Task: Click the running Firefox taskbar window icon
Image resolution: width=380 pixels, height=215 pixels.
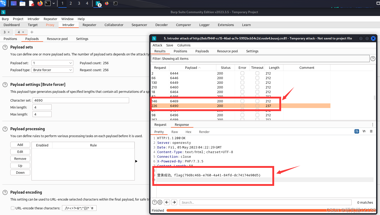Action: [x=107, y=3]
